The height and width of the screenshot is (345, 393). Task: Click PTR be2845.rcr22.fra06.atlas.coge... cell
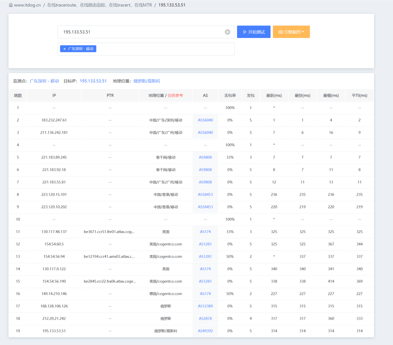(110, 281)
